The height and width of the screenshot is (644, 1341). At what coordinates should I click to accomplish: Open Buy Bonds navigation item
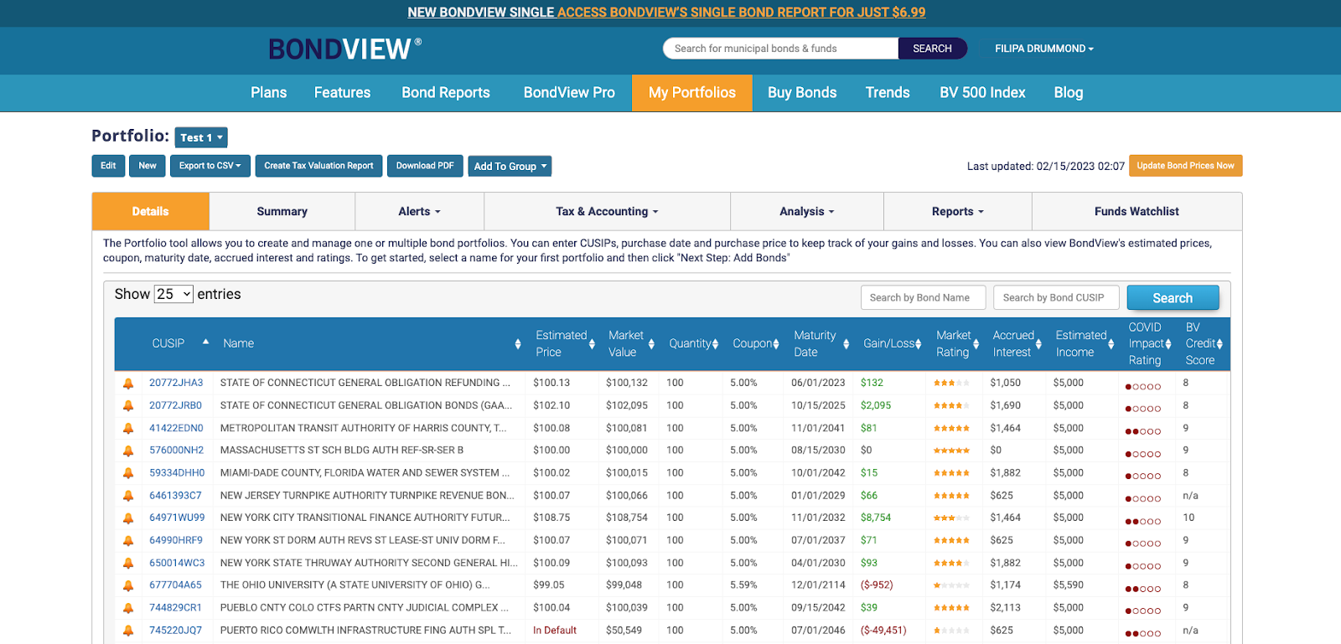click(802, 93)
